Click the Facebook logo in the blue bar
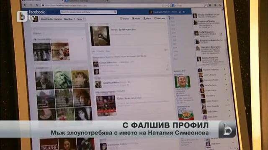The image size is (268, 150). click(x=37, y=12)
